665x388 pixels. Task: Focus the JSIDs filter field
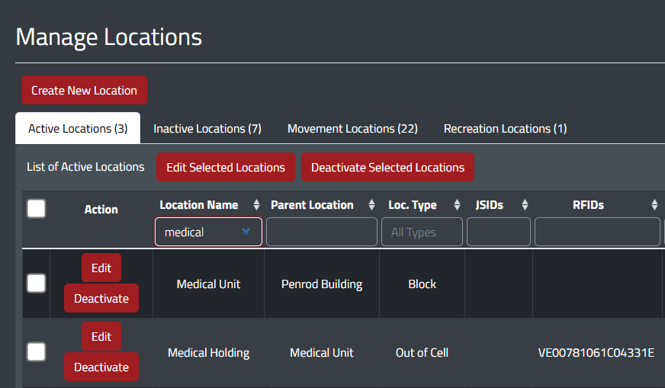499,232
